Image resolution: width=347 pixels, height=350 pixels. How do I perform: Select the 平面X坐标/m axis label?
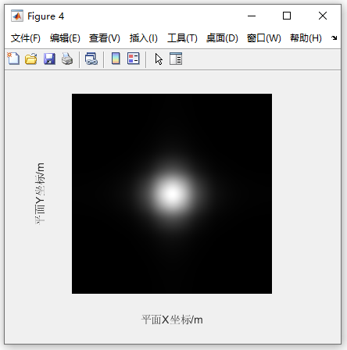172,320
